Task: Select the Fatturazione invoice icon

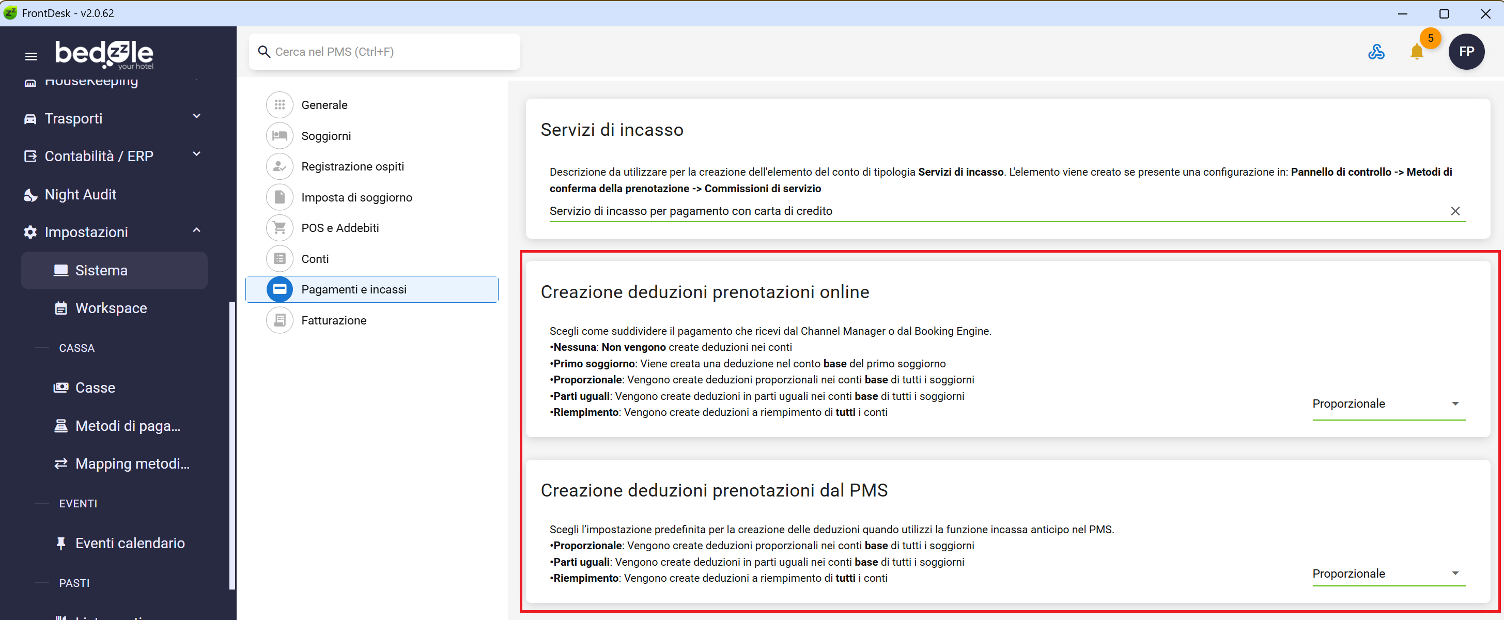Action: click(280, 320)
